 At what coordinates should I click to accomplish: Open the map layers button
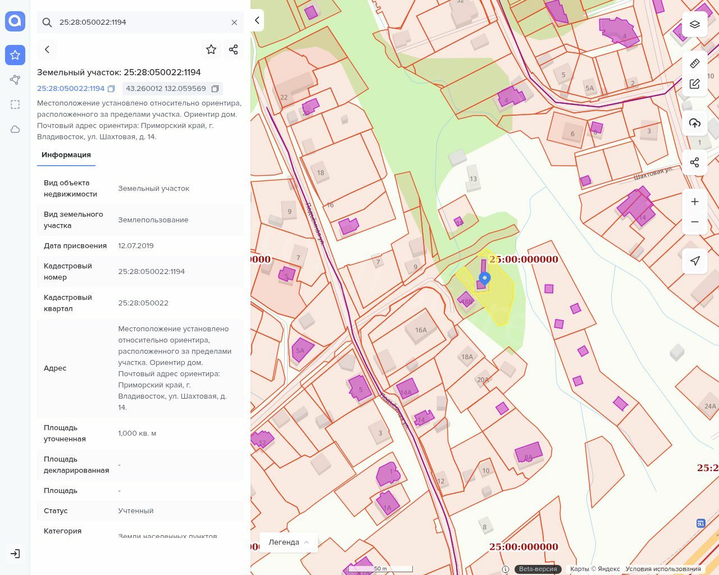click(x=695, y=24)
